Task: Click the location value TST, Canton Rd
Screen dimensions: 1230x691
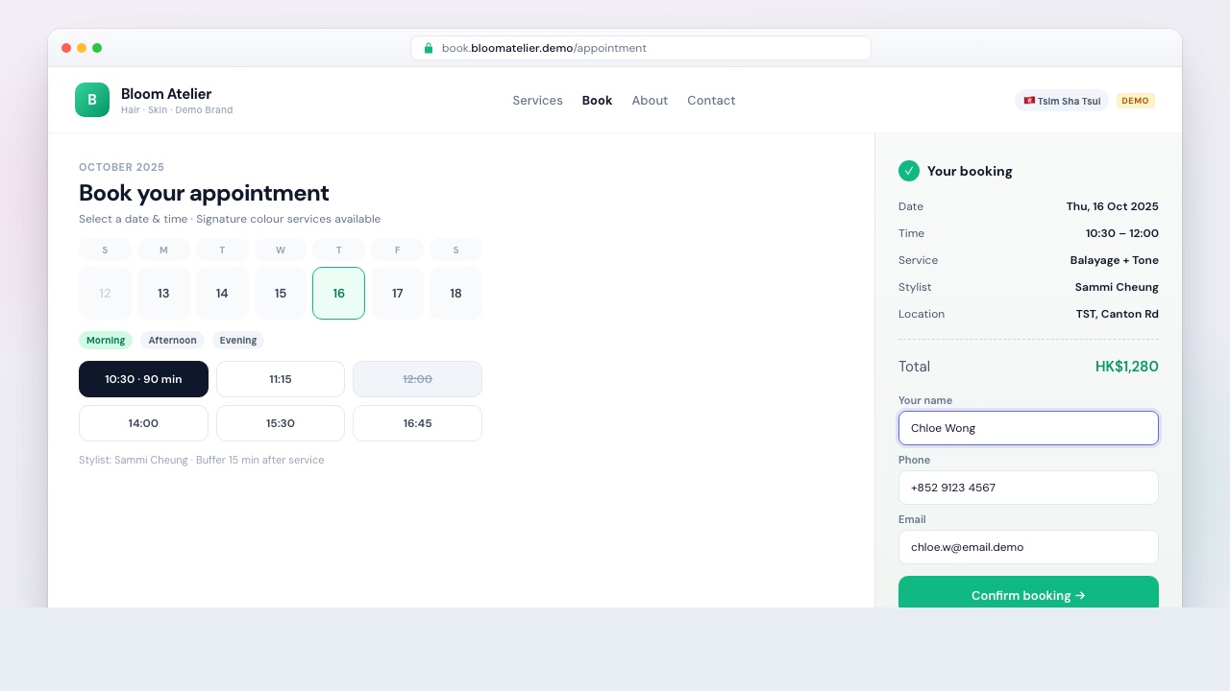Action: (x=1118, y=314)
